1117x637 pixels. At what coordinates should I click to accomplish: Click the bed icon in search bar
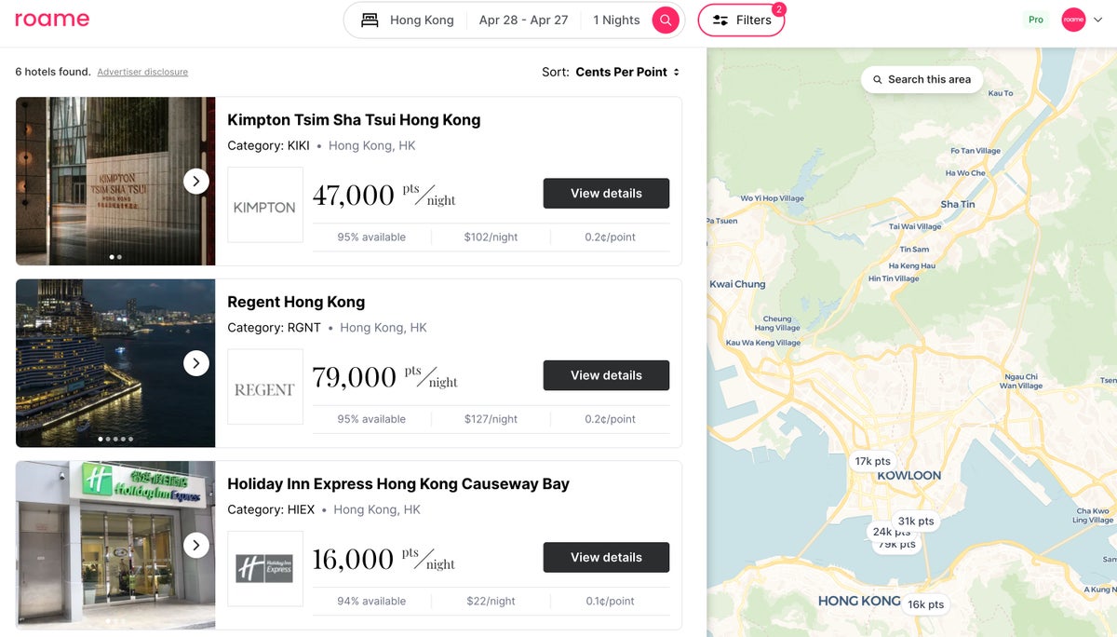click(x=370, y=20)
